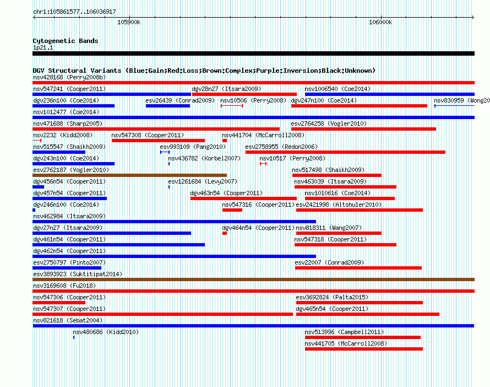
Task: Select the nsv462984 (Itsara2009) label
Action: tap(69, 216)
